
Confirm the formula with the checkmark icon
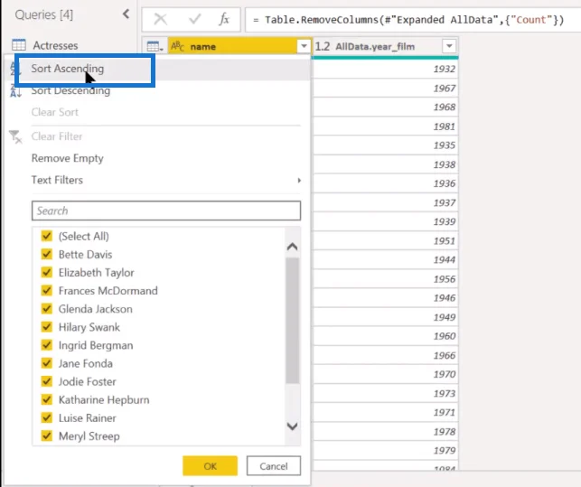click(x=194, y=19)
